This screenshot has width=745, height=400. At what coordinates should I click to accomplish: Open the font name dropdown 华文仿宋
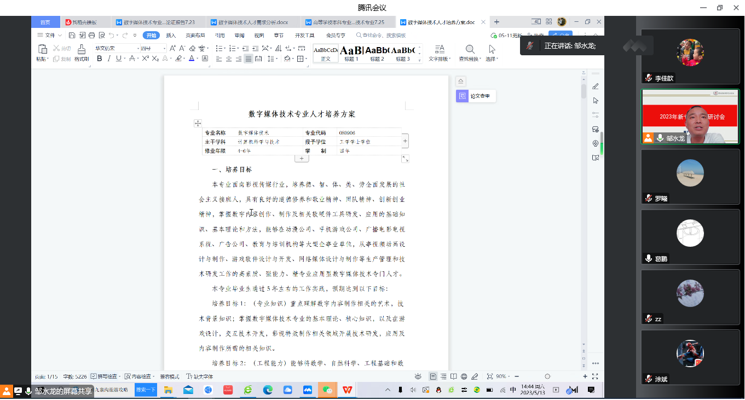(117, 48)
